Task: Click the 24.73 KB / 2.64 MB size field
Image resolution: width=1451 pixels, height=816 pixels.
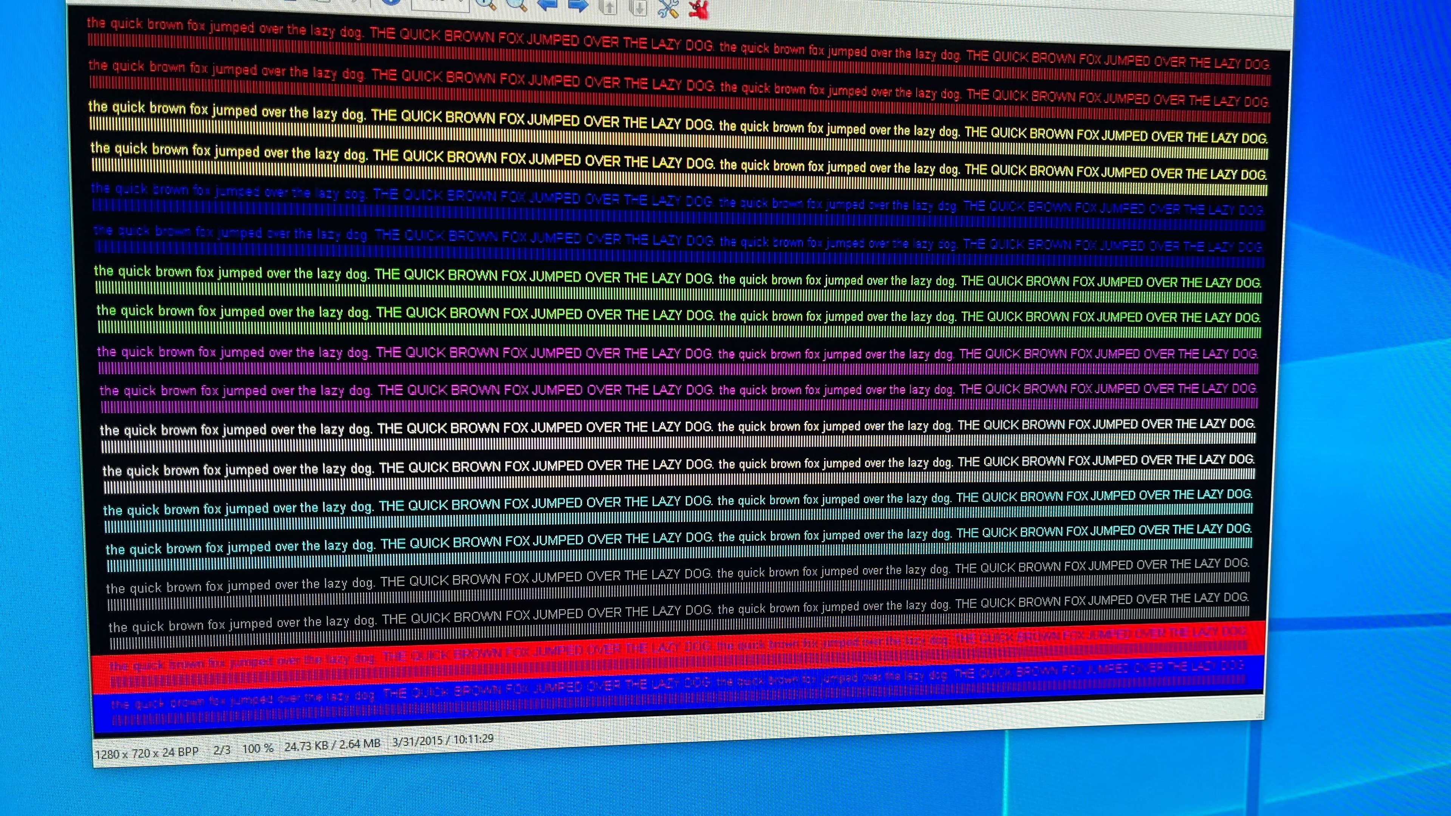Action: click(332, 745)
